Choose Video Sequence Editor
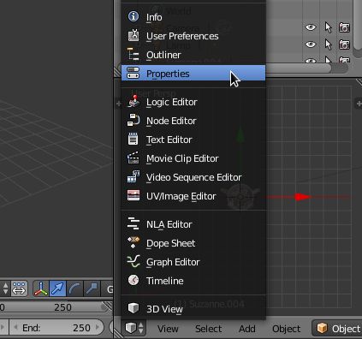The height and width of the screenshot is (339, 362). (x=193, y=177)
